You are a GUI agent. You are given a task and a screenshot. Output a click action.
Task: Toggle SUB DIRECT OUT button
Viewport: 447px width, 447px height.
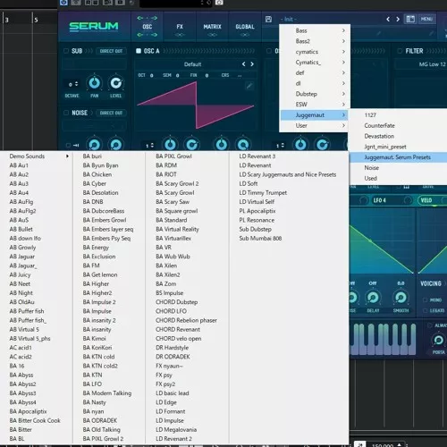click(x=111, y=51)
